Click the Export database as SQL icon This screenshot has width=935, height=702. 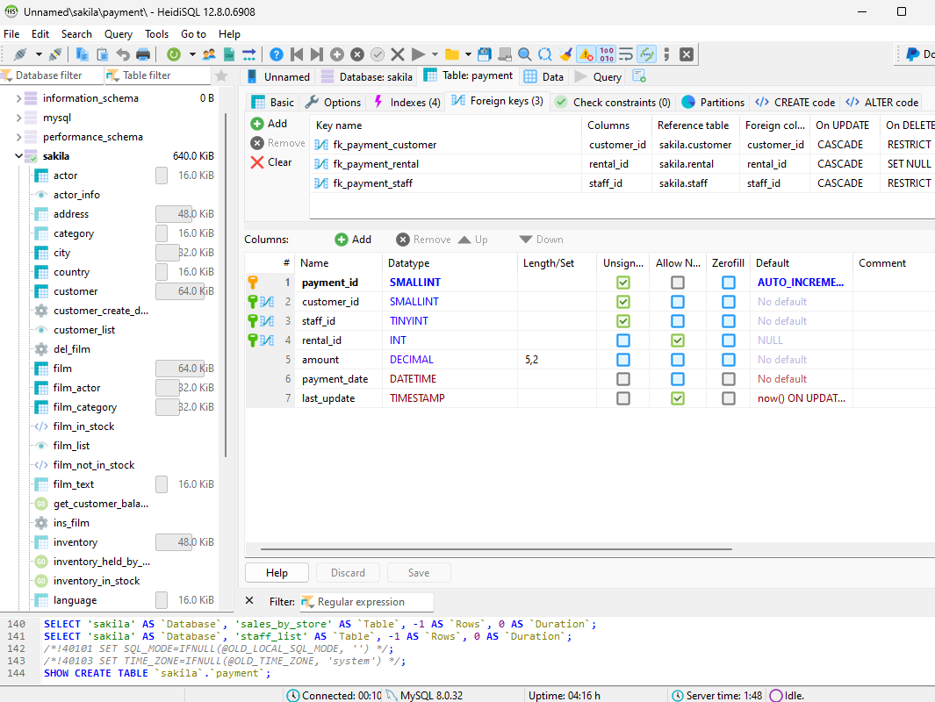tap(249, 54)
